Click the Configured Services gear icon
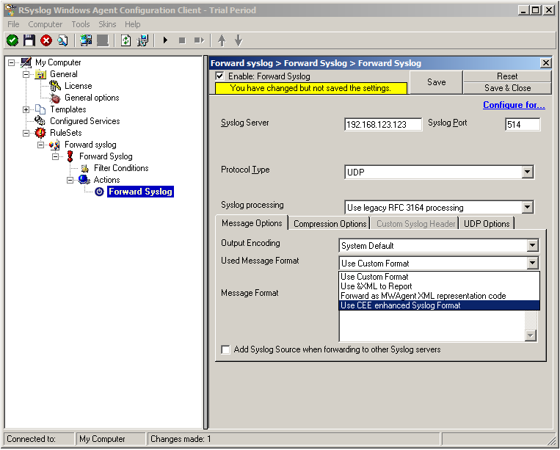Screen dimensions: 560x450 point(40,120)
